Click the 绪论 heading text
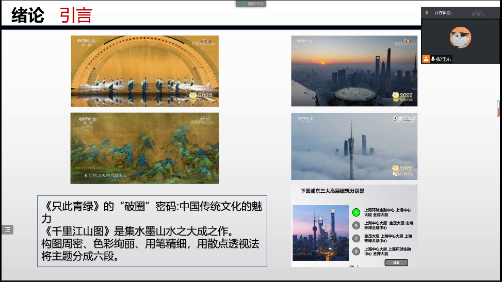The width and height of the screenshot is (502, 282). click(28, 15)
